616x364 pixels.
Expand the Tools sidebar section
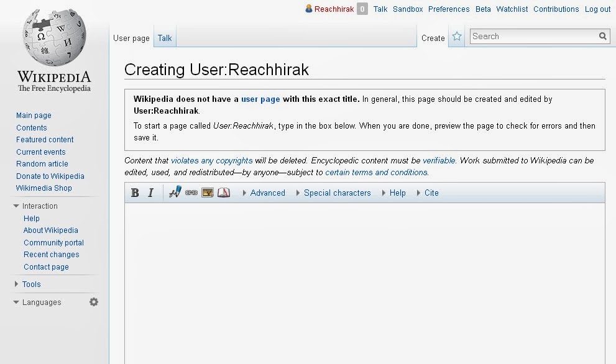pyautogui.click(x=27, y=284)
